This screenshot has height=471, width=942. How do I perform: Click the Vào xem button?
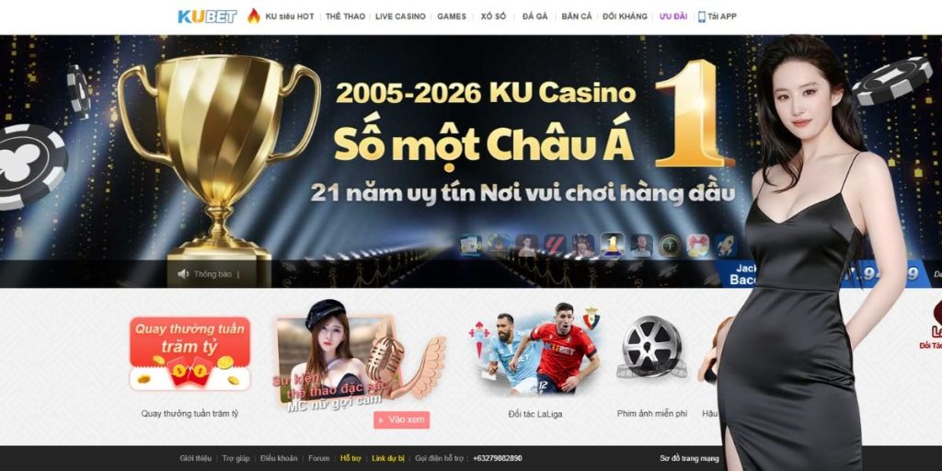coord(401,419)
